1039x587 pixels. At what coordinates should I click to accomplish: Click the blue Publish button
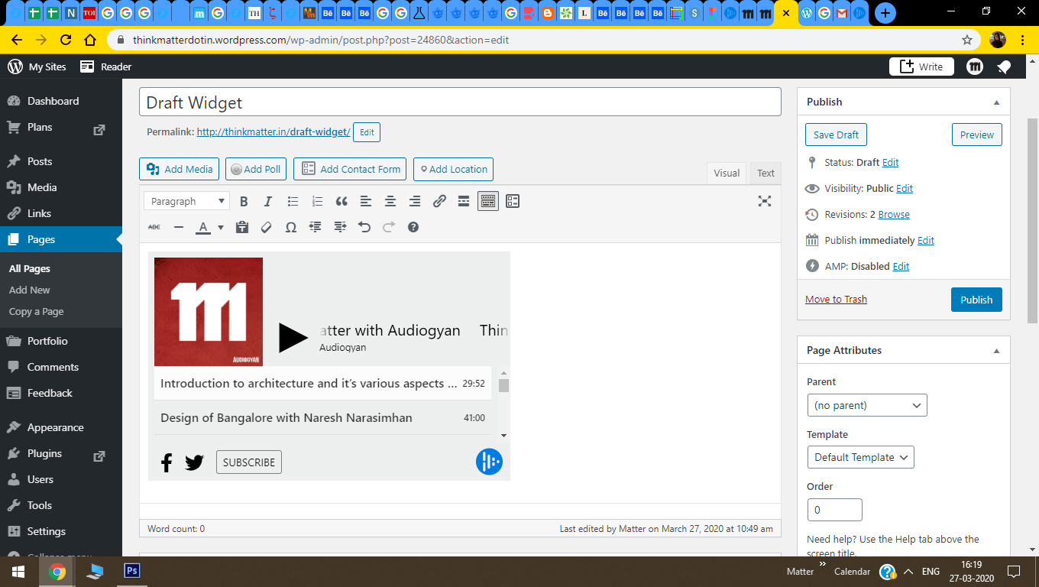click(976, 300)
